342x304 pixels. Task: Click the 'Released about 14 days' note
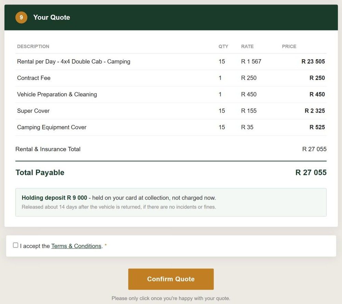119,207
